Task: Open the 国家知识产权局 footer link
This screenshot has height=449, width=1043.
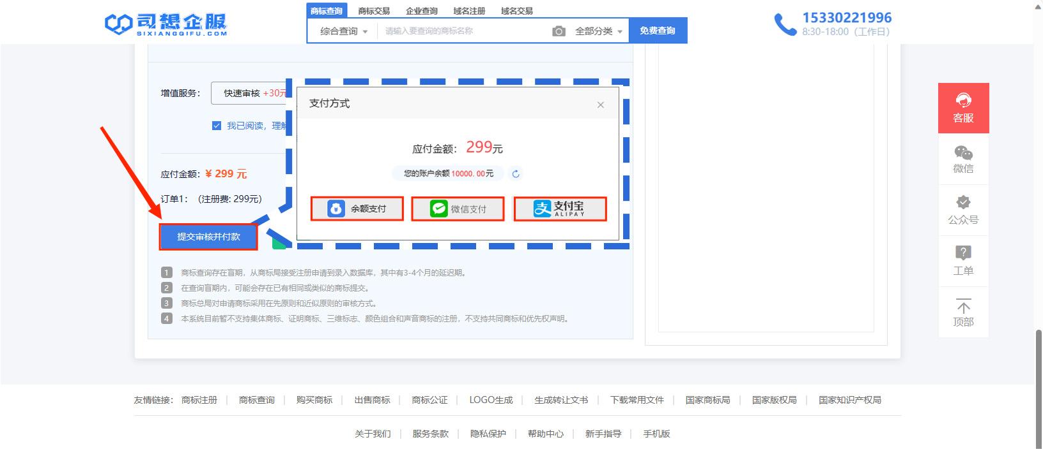Action: click(x=850, y=400)
